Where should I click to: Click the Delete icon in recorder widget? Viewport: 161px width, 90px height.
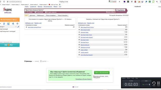154,84
